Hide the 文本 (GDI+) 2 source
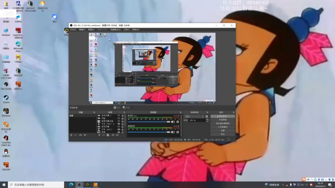The height and width of the screenshot is (188, 335). point(119,124)
